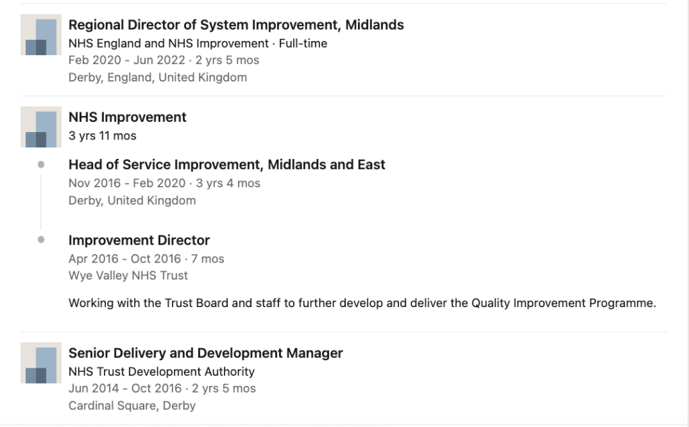The width and height of the screenshot is (689, 427).
Task: Click the NHS Improvement company heading
Action: pyautogui.click(x=127, y=117)
